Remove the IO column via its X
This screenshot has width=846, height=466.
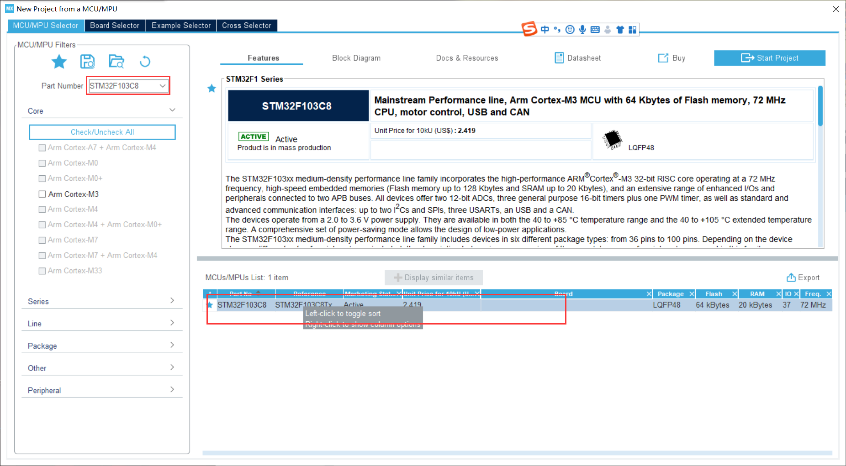point(796,294)
